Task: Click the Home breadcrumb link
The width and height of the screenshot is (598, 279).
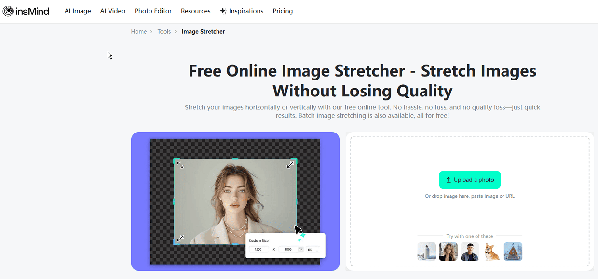Action: [x=139, y=31]
